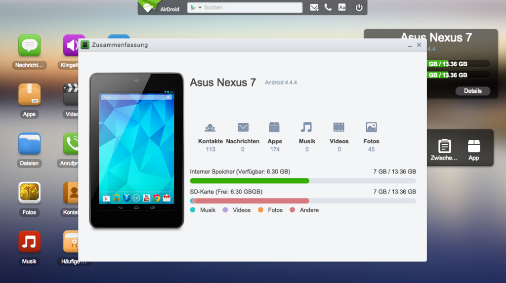Click the power sign-out toolbar icon
The width and height of the screenshot is (506, 283).
359,7
